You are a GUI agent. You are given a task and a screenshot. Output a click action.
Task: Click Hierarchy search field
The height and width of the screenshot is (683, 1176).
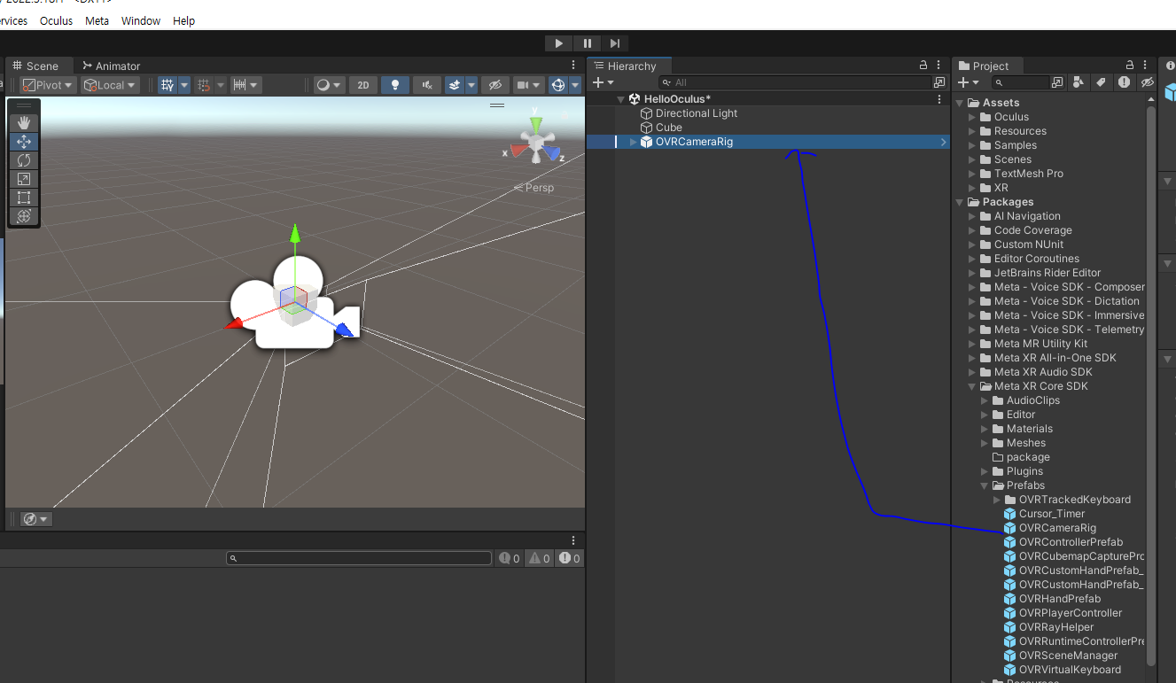click(796, 82)
